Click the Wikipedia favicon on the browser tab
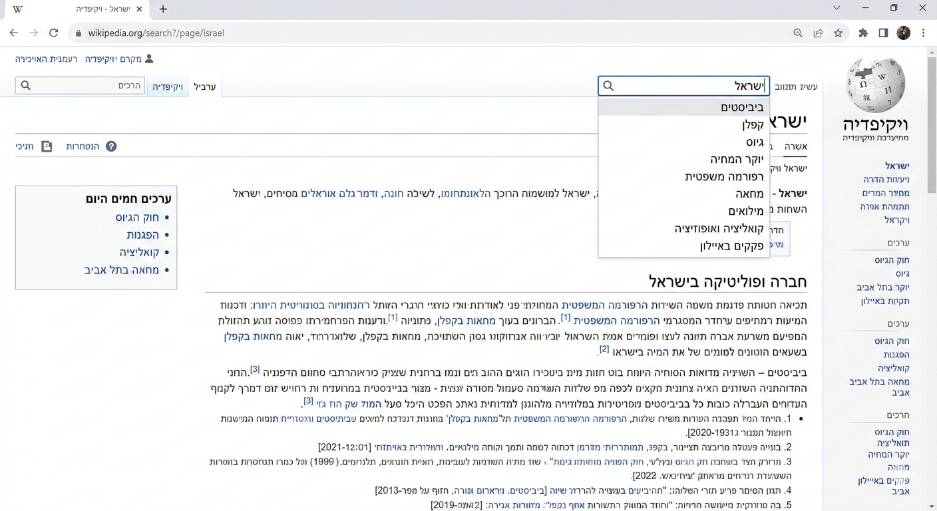The width and height of the screenshot is (937, 511). coord(17,9)
